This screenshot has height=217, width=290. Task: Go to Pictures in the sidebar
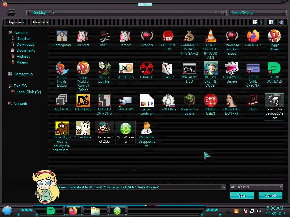point(23,56)
